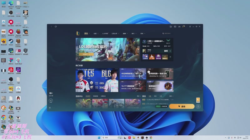The height and width of the screenshot is (140, 250).
Task: Select the second tab in 活动中心
Action: [x=96, y=96]
